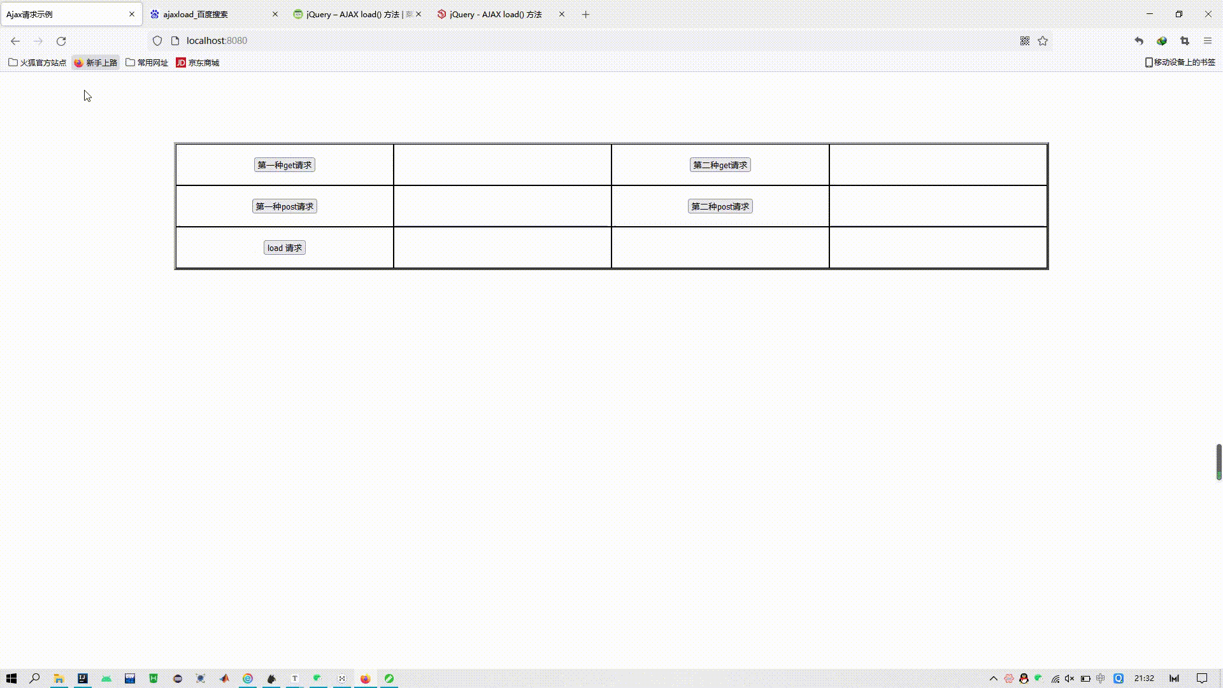Screen dimensions: 1223x688
Task: Open the QR code icon in address bar
Action: [x=1025, y=41]
